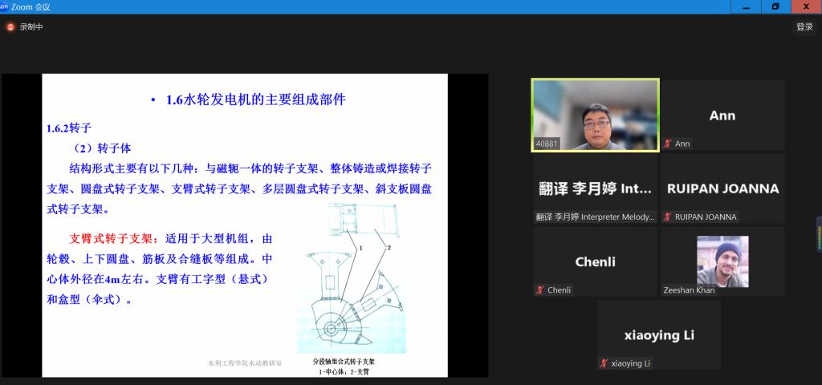The height and width of the screenshot is (385, 822).
Task: Click the 录制中 recording status label
Action: click(x=31, y=26)
